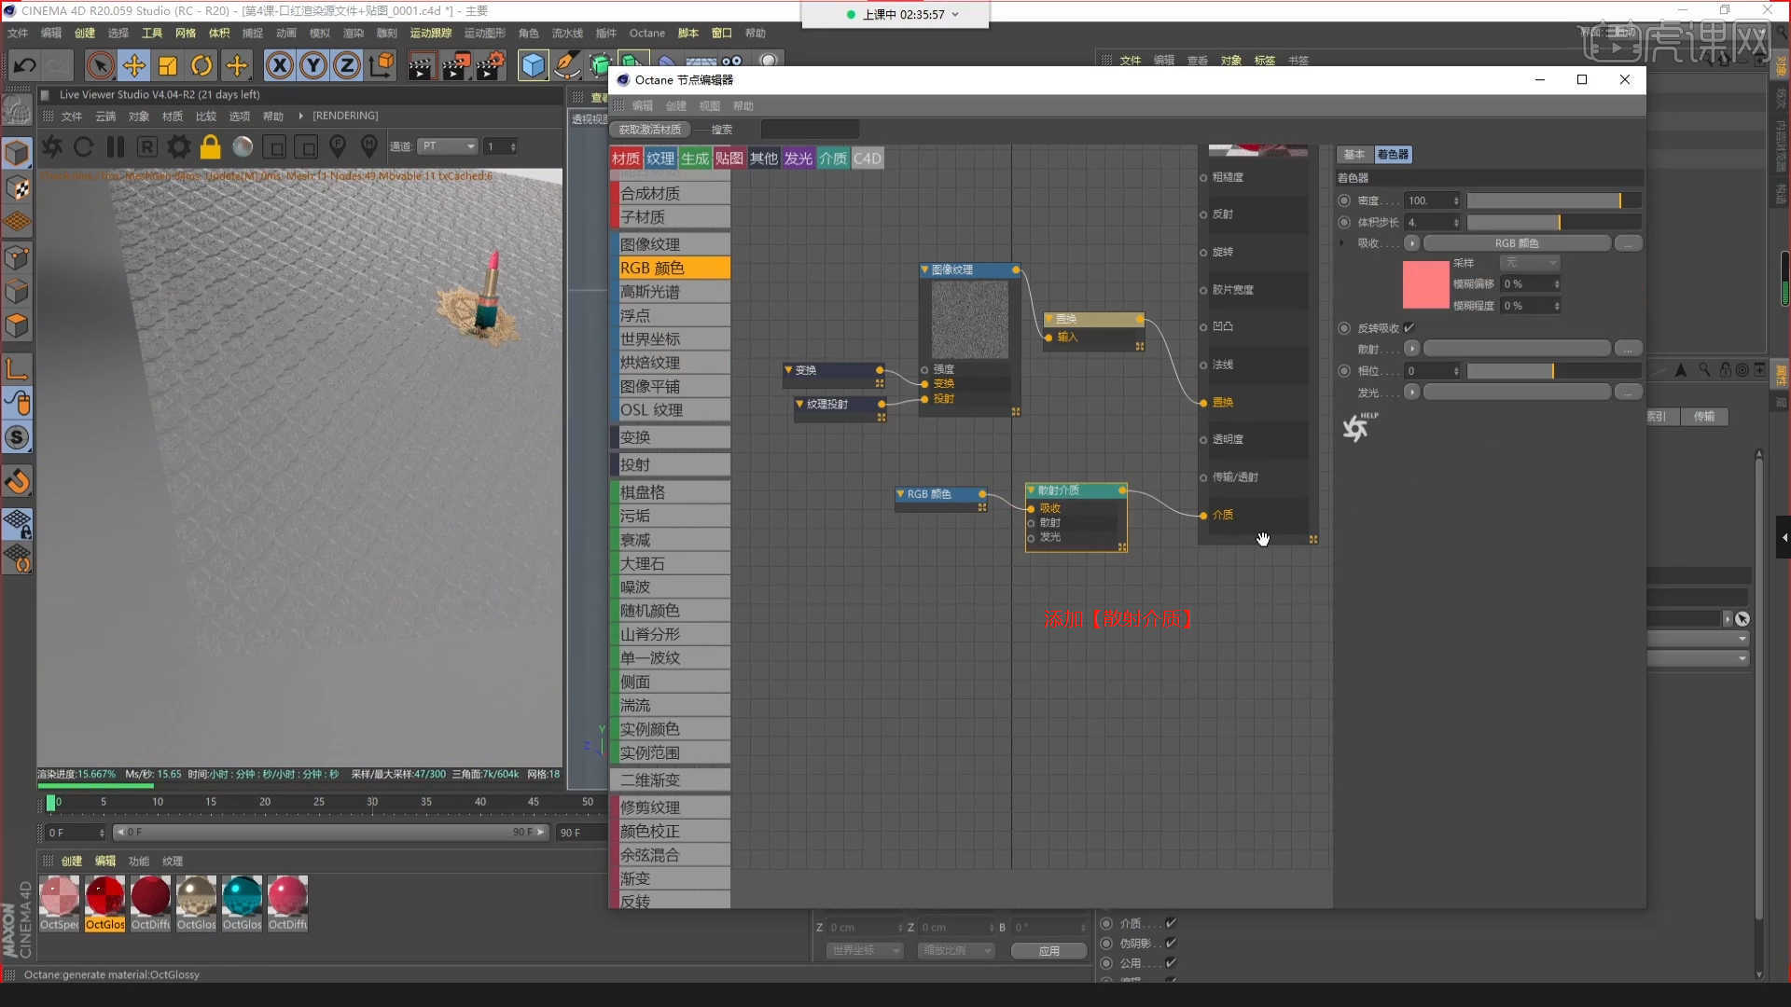Click the 获取激活材质 button

click(x=650, y=130)
